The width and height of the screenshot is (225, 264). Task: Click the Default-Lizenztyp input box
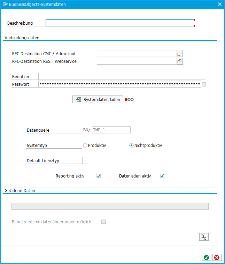[86, 160]
